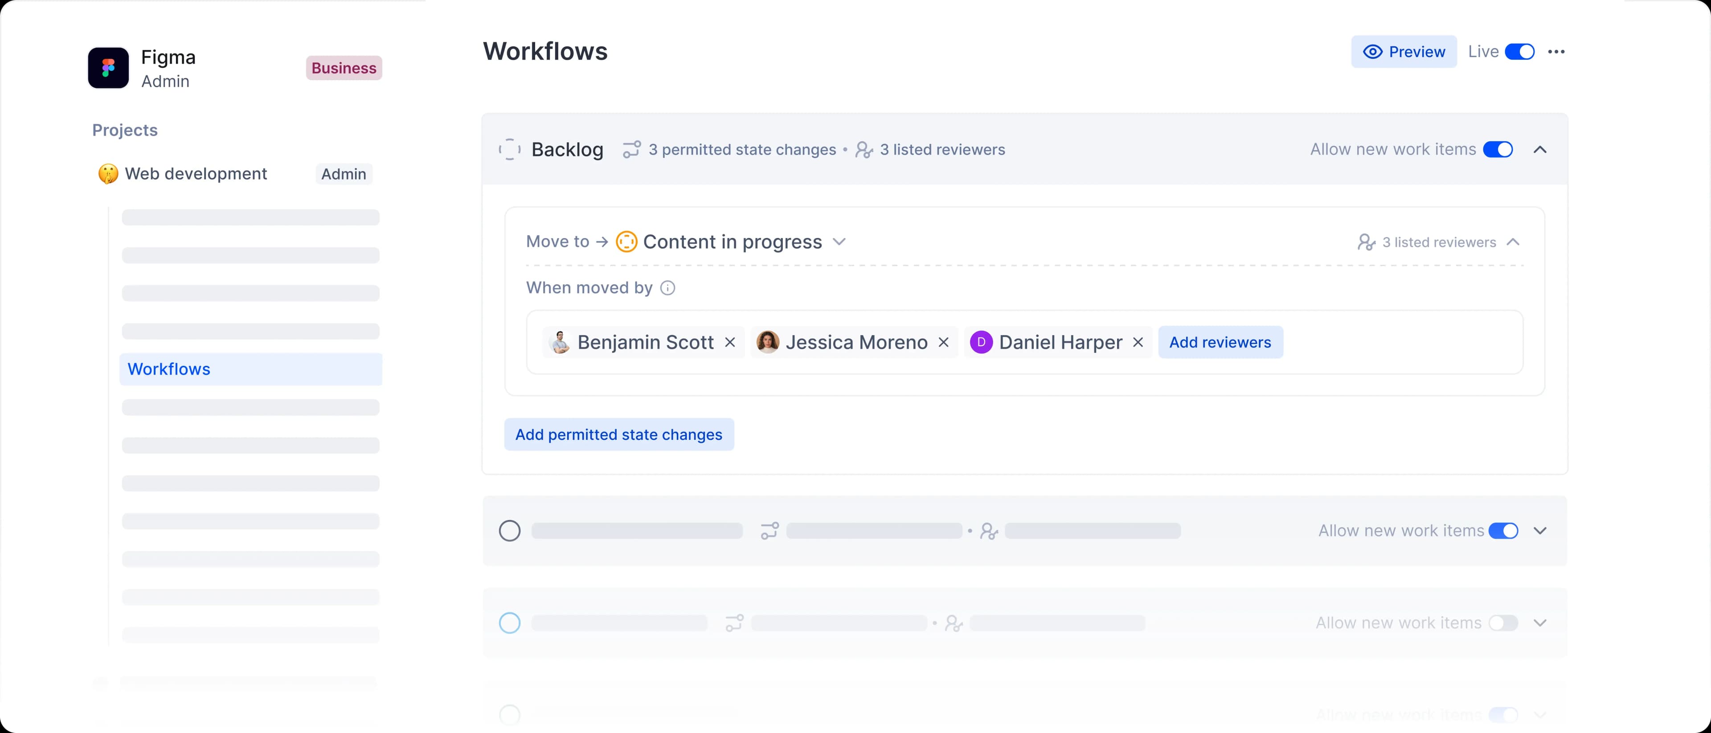
Task: Remove Benjamin Scott from reviewers
Action: click(x=730, y=342)
